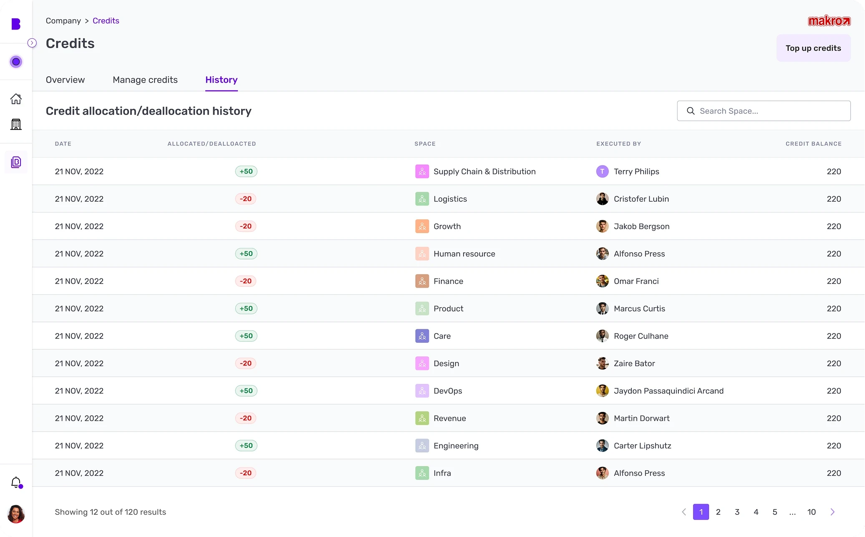Go to next page with right chevron
Image resolution: width=865 pixels, height=537 pixels.
[x=832, y=512]
